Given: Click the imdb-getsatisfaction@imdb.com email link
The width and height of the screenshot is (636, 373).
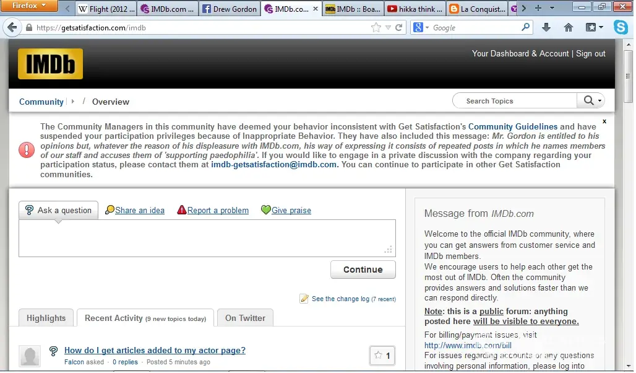Looking at the screenshot, I should pyautogui.click(x=274, y=165).
